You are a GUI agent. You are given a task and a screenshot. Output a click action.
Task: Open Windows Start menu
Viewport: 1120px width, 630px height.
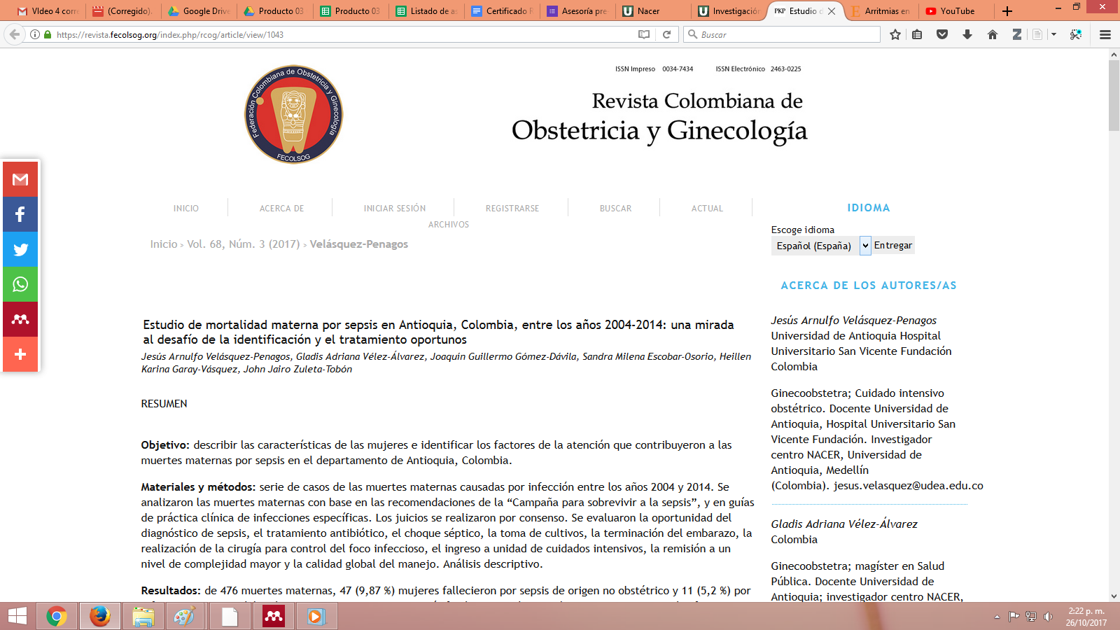(x=17, y=616)
